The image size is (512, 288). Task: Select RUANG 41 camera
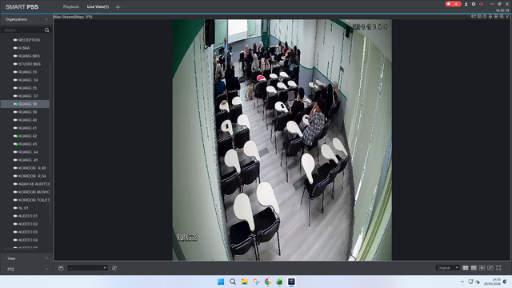coord(25,128)
